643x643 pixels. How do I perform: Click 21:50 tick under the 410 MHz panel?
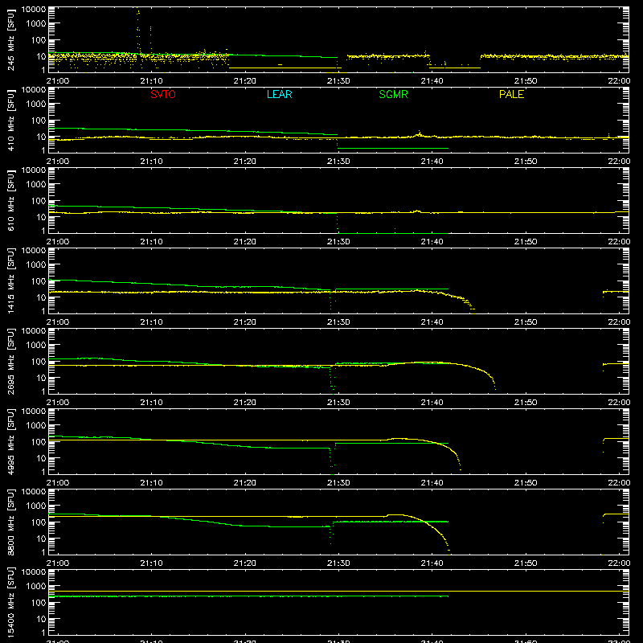[526, 162]
